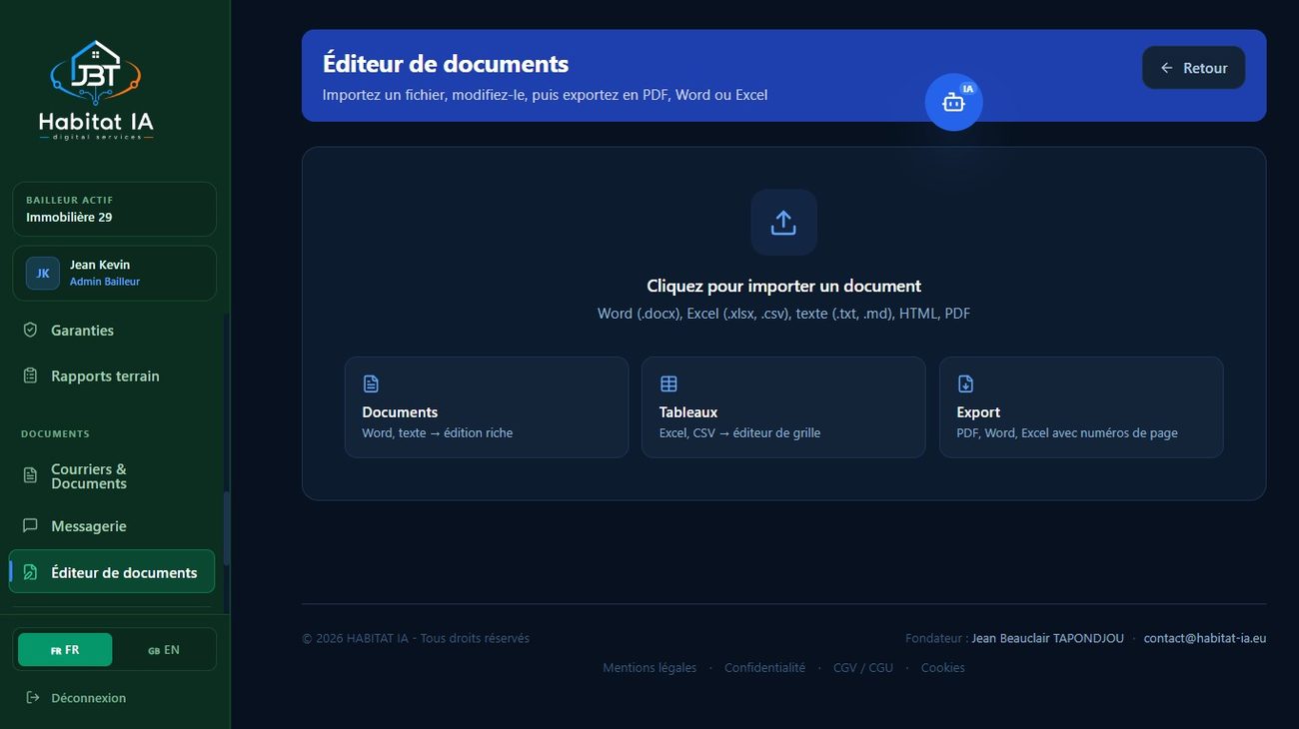Select the Export card title
This screenshot has height=729, width=1299.
(x=978, y=411)
